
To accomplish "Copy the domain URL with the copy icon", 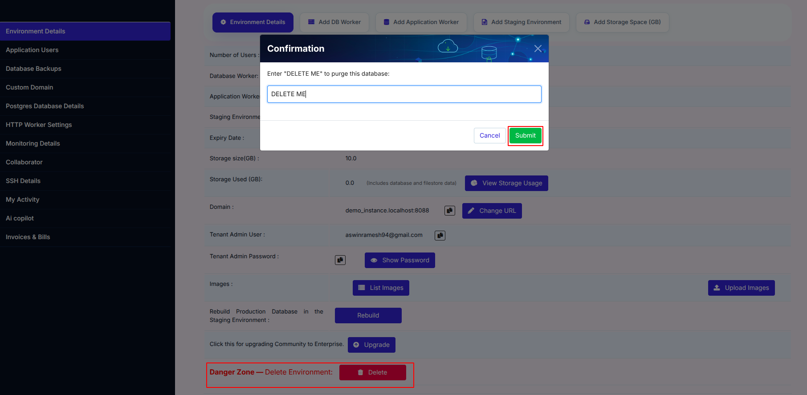I will (x=450, y=211).
